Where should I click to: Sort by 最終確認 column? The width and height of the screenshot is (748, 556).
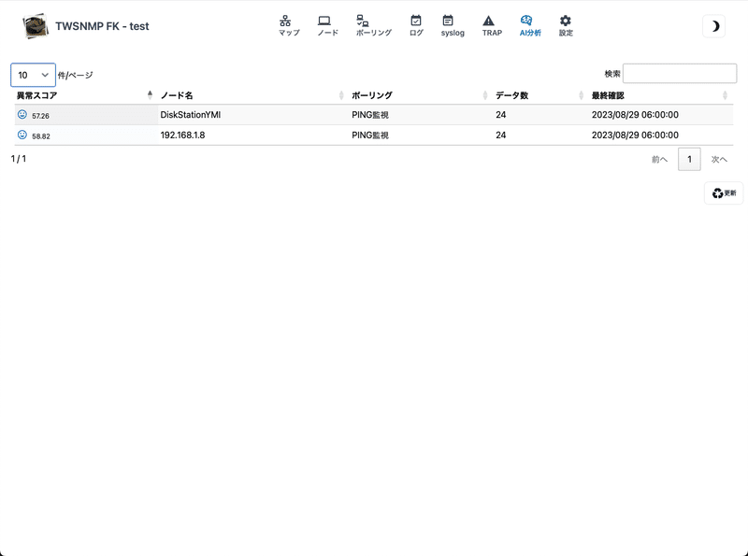660,95
